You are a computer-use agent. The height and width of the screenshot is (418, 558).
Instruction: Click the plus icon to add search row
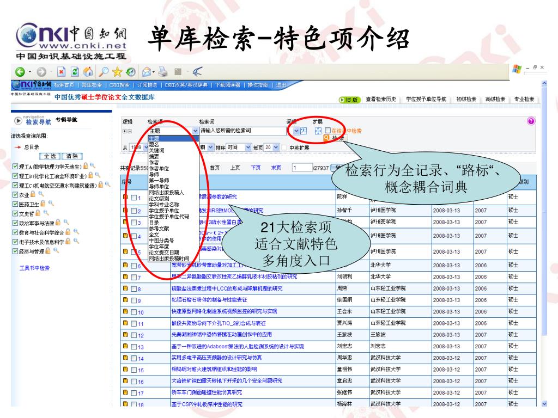click(125, 131)
